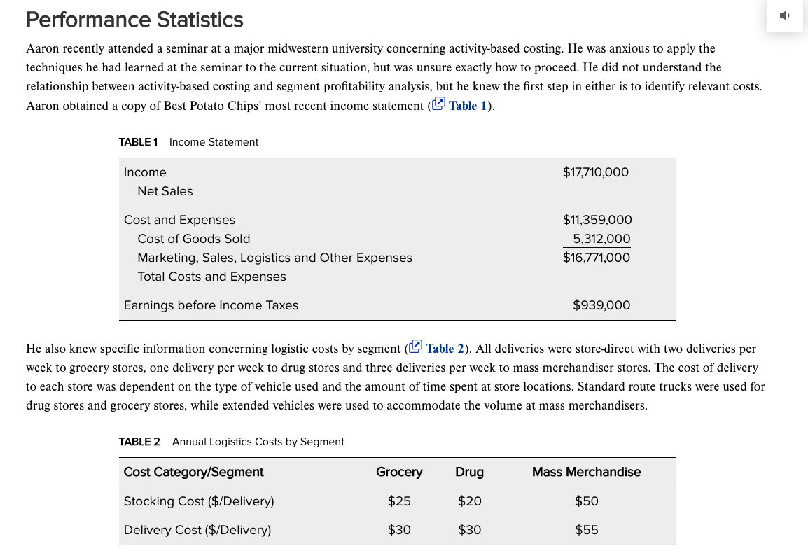Click the $16,771,000 total value
This screenshot has height=558, width=808.
coord(597,258)
